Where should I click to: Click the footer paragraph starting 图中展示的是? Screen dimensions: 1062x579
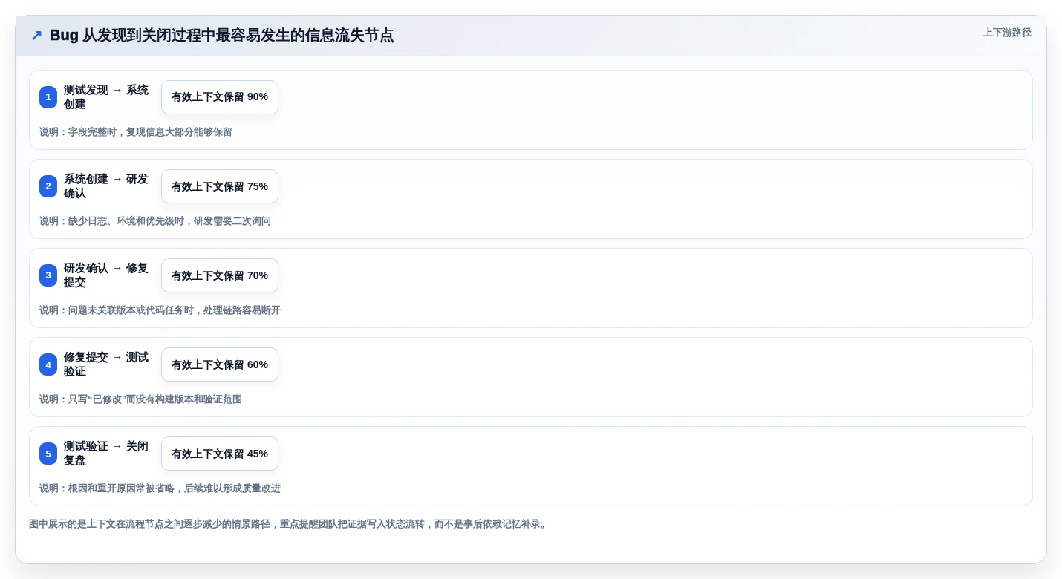tap(289, 524)
